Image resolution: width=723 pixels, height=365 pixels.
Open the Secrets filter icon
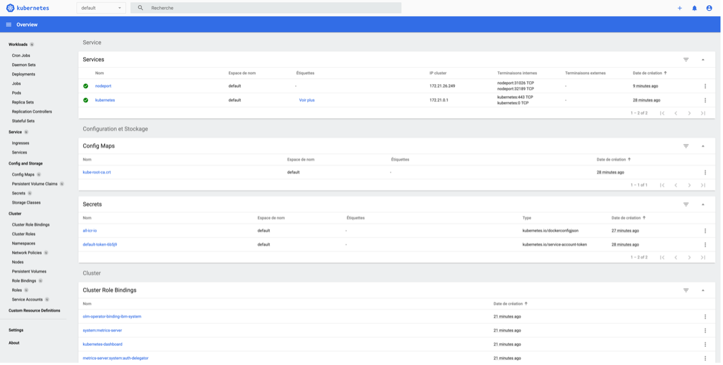[686, 204]
